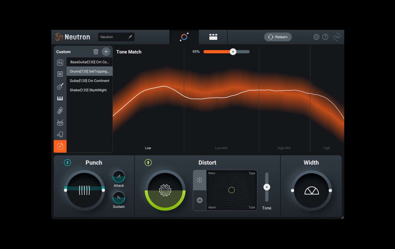Image resolution: width=395 pixels, height=249 pixels.
Task: Click the pencil edit icon beside Neutron
Action: coord(130,37)
